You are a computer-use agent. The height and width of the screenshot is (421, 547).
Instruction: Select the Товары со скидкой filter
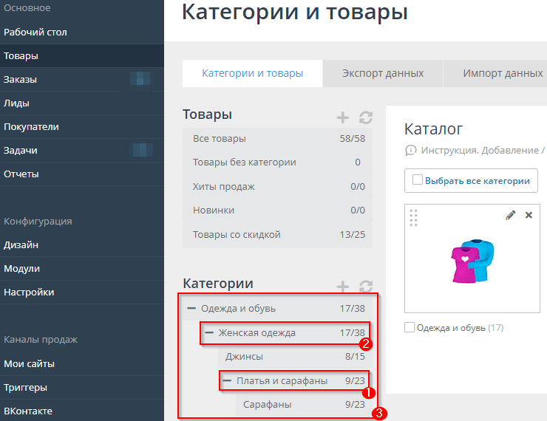point(237,235)
